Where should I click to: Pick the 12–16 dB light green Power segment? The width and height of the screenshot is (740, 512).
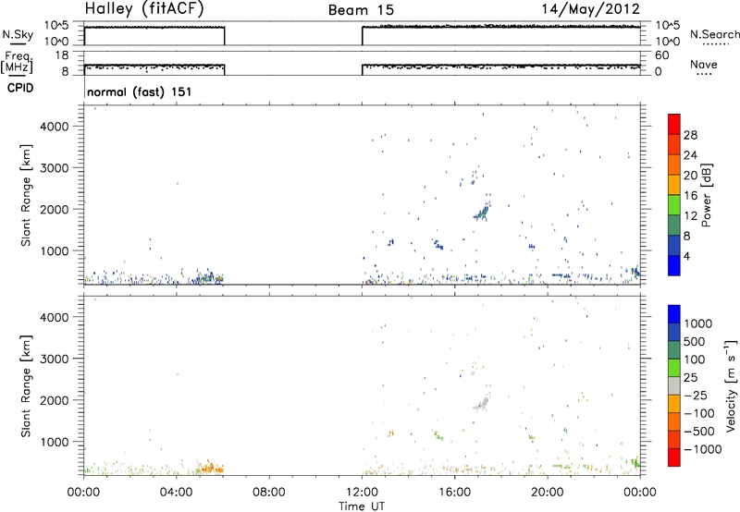674,205
